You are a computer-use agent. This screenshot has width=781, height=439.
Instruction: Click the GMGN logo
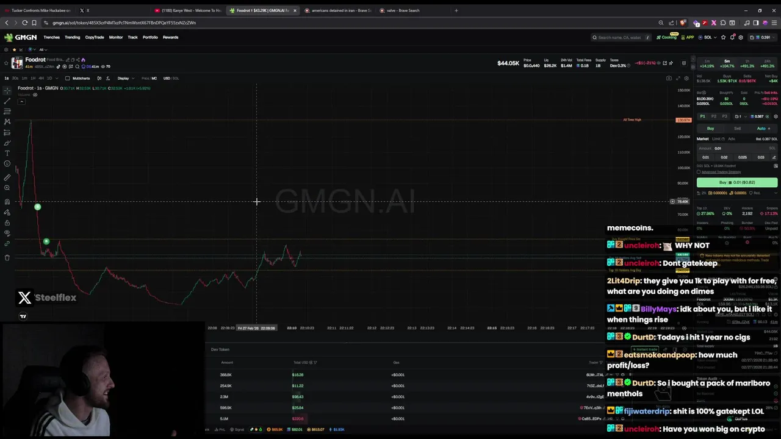click(21, 37)
